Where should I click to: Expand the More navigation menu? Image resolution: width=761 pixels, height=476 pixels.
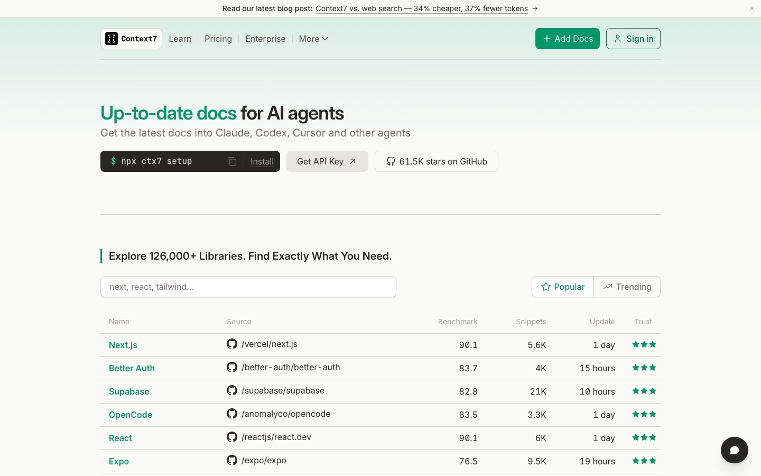(313, 39)
